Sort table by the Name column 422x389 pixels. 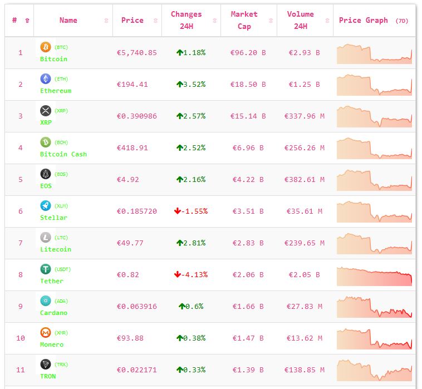tap(68, 21)
